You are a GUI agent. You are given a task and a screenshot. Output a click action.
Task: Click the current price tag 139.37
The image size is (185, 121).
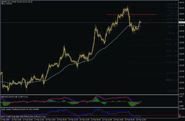(182, 22)
